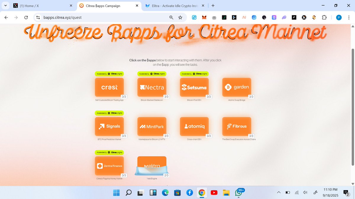Open a new browser tab
The width and height of the screenshot is (355, 199).
213,6
